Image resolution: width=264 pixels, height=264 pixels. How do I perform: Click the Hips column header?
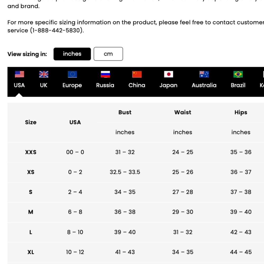pyautogui.click(x=241, y=112)
